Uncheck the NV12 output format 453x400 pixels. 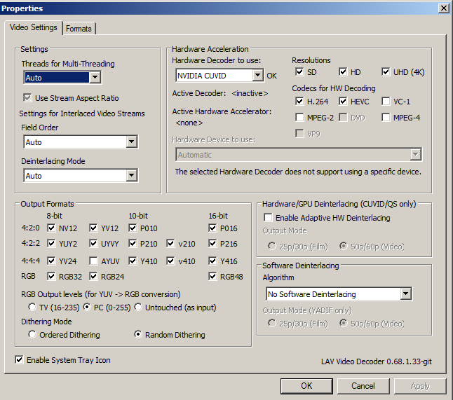[x=52, y=228]
